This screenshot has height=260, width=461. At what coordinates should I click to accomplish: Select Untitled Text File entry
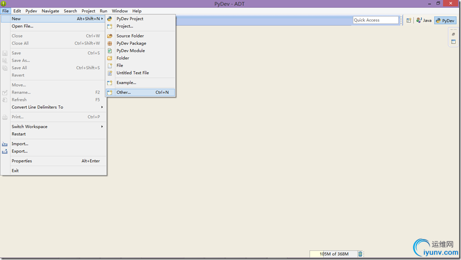tap(140, 73)
